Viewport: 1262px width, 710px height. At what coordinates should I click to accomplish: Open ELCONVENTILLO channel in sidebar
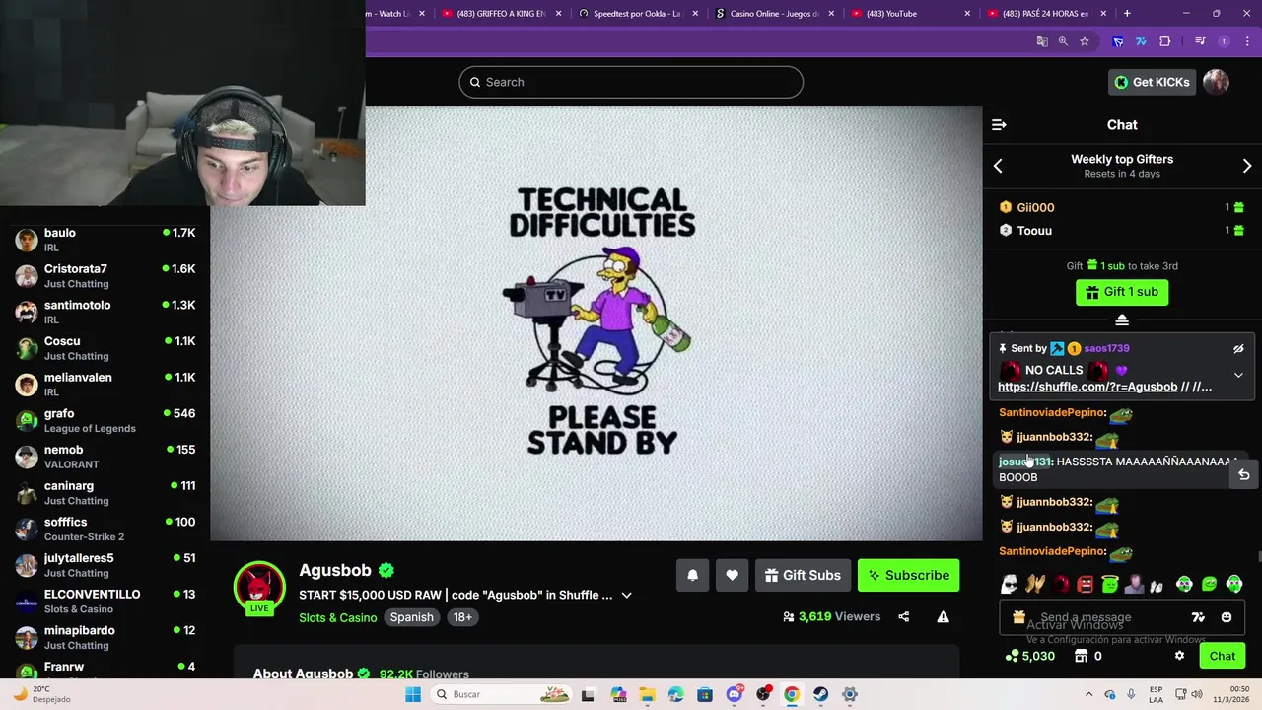(x=105, y=602)
